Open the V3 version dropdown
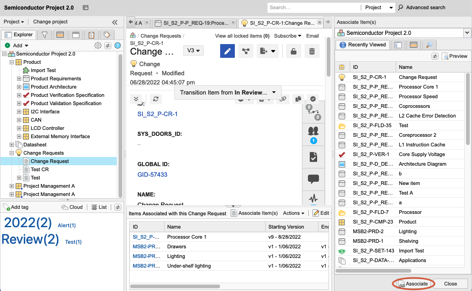 pyautogui.click(x=193, y=51)
